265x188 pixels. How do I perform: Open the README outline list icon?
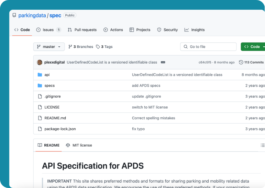coord(262,145)
